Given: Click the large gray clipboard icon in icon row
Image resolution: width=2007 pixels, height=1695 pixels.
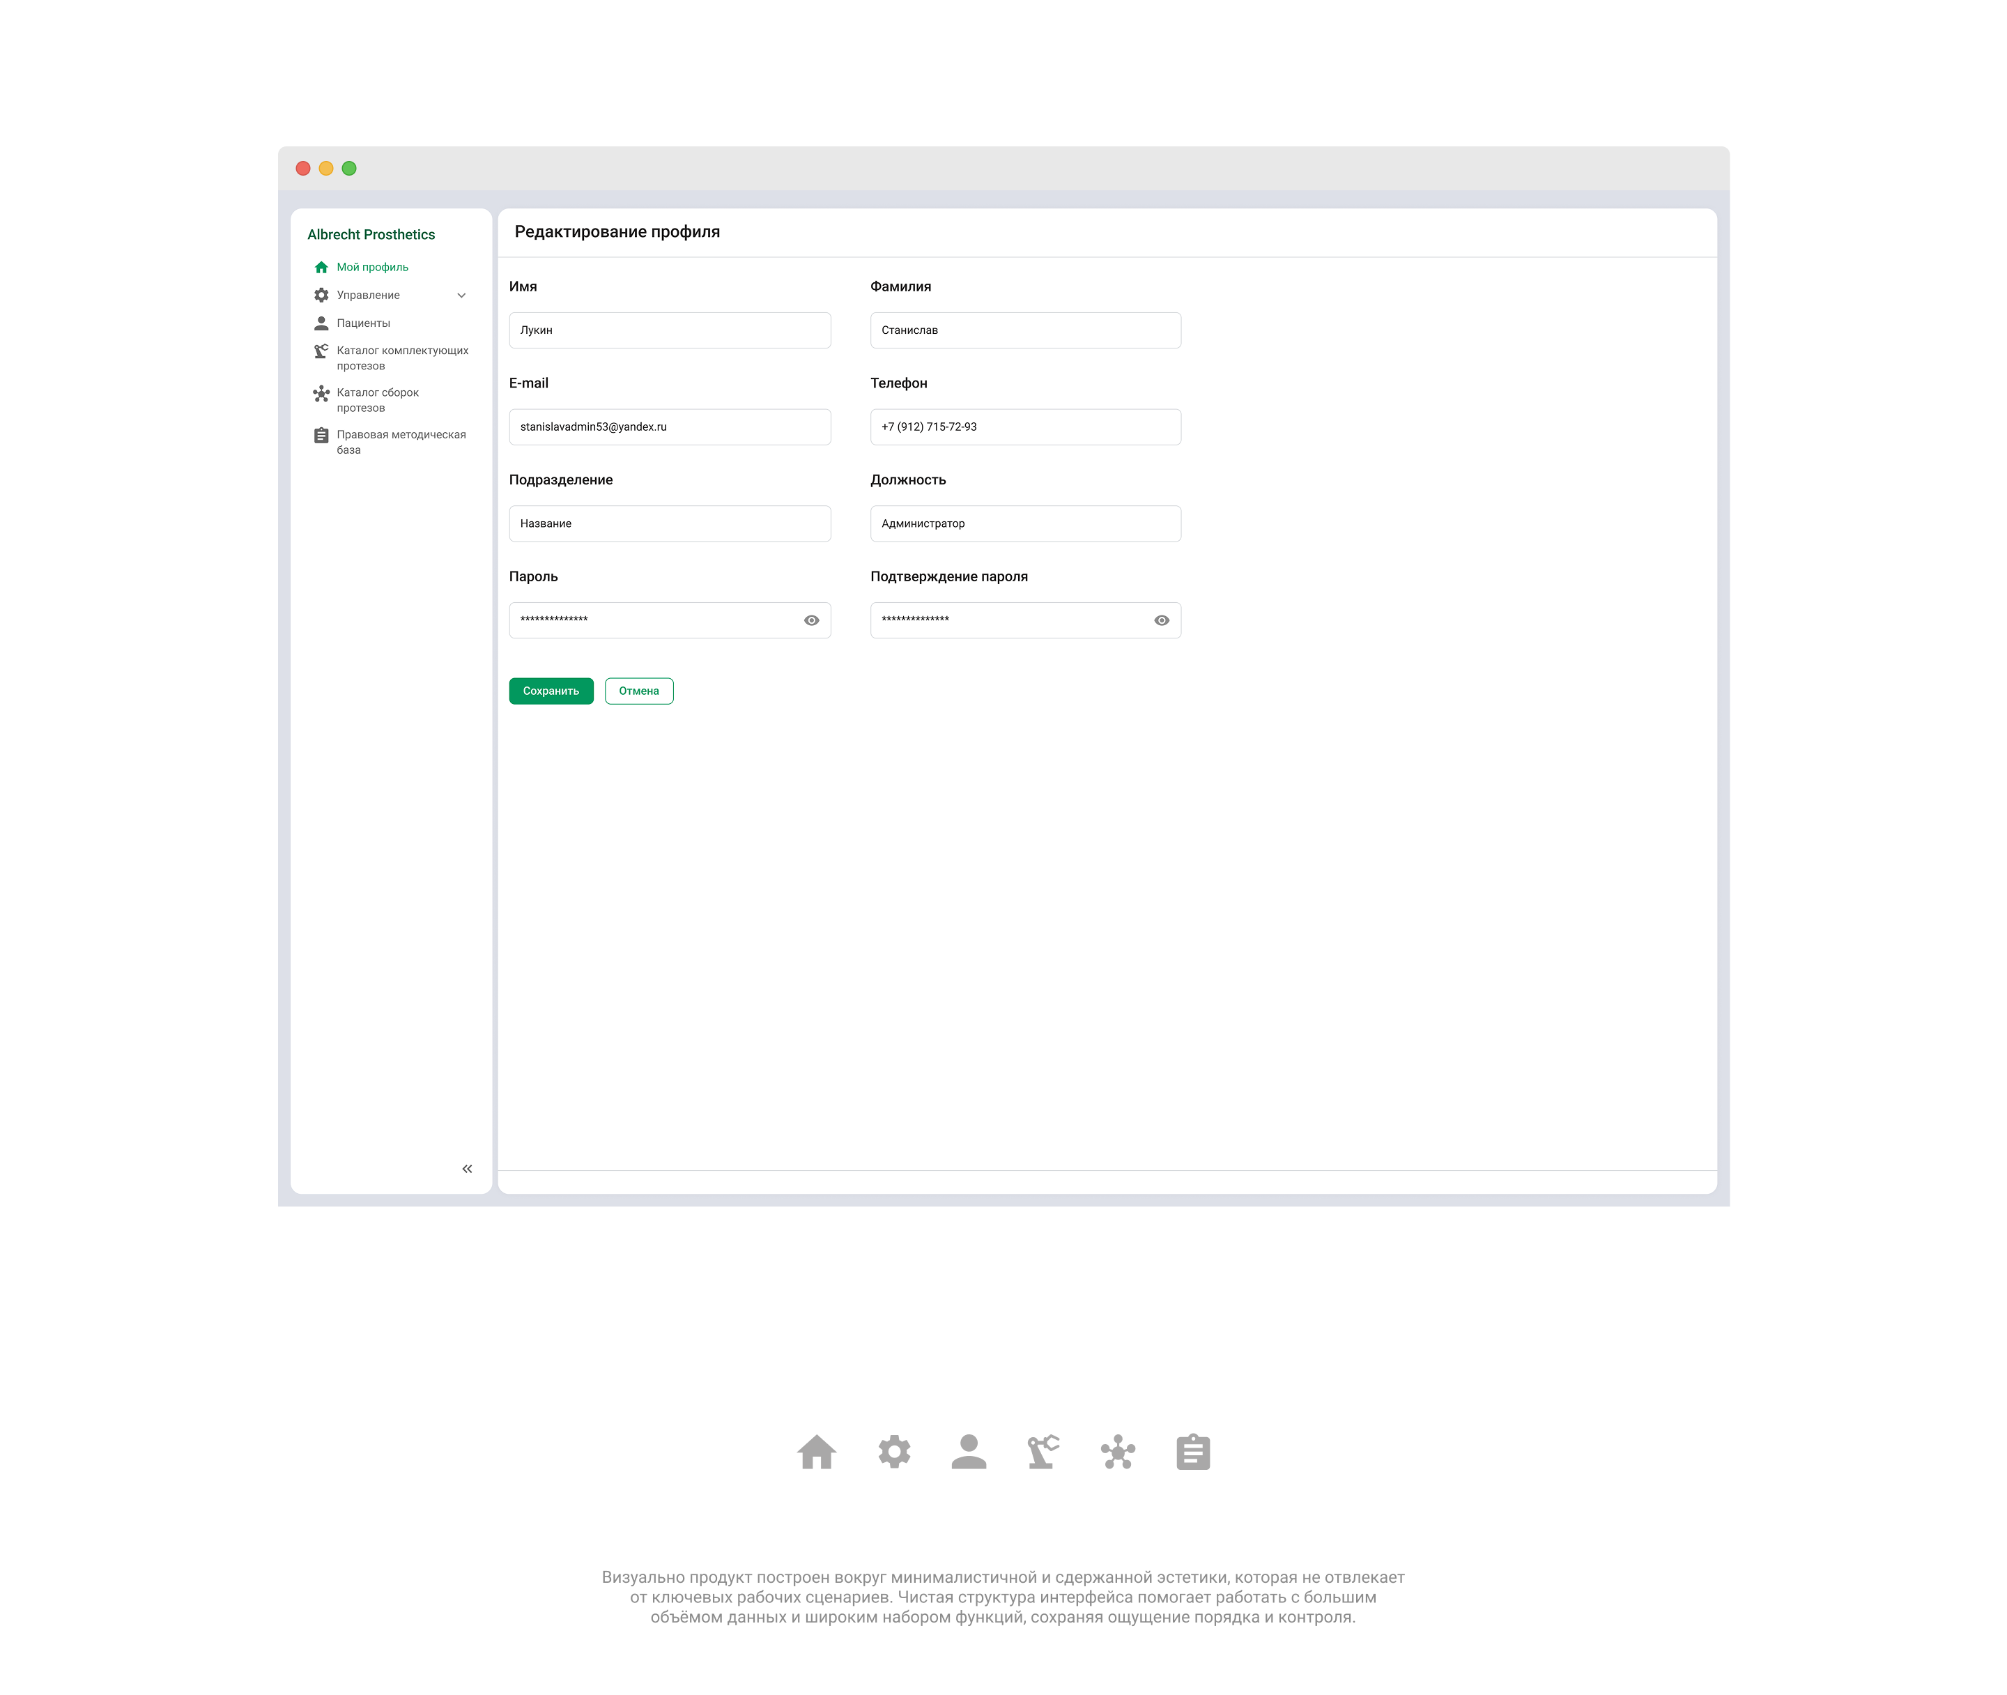Looking at the screenshot, I should coord(1192,1452).
